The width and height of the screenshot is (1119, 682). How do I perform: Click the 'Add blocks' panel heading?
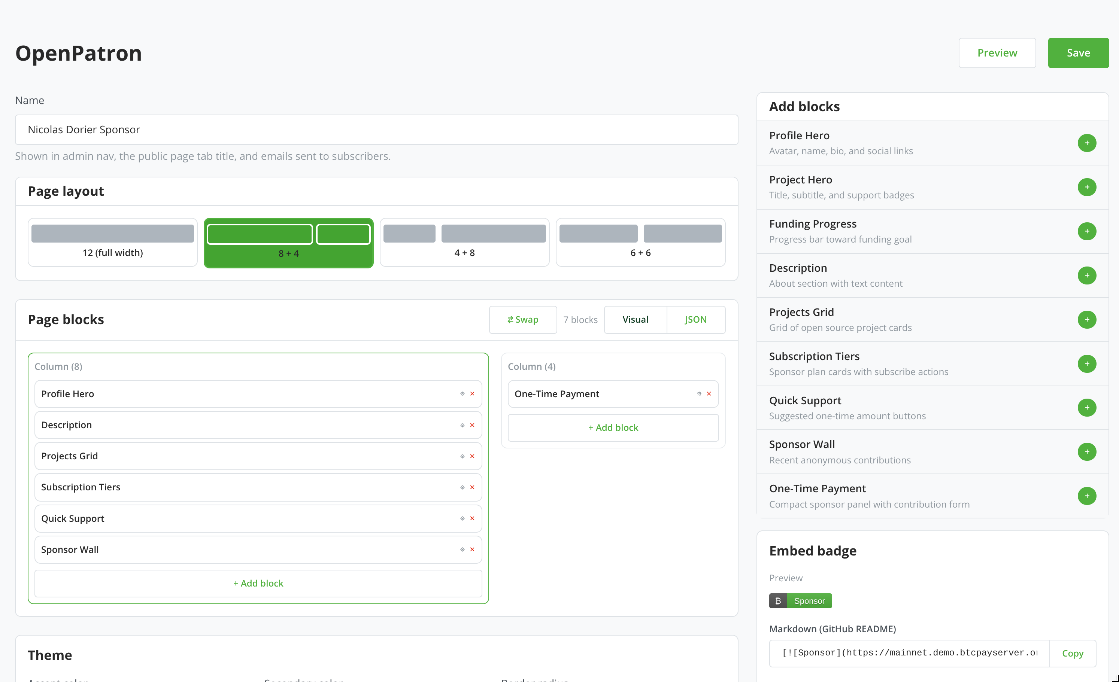click(x=804, y=107)
